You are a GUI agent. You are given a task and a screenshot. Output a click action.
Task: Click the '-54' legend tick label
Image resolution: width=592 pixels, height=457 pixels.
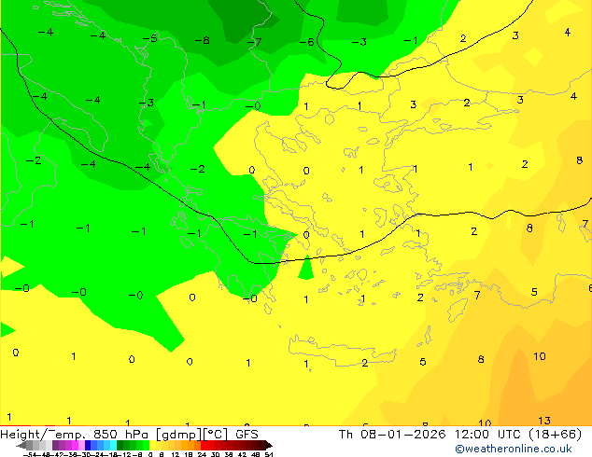[30, 455]
